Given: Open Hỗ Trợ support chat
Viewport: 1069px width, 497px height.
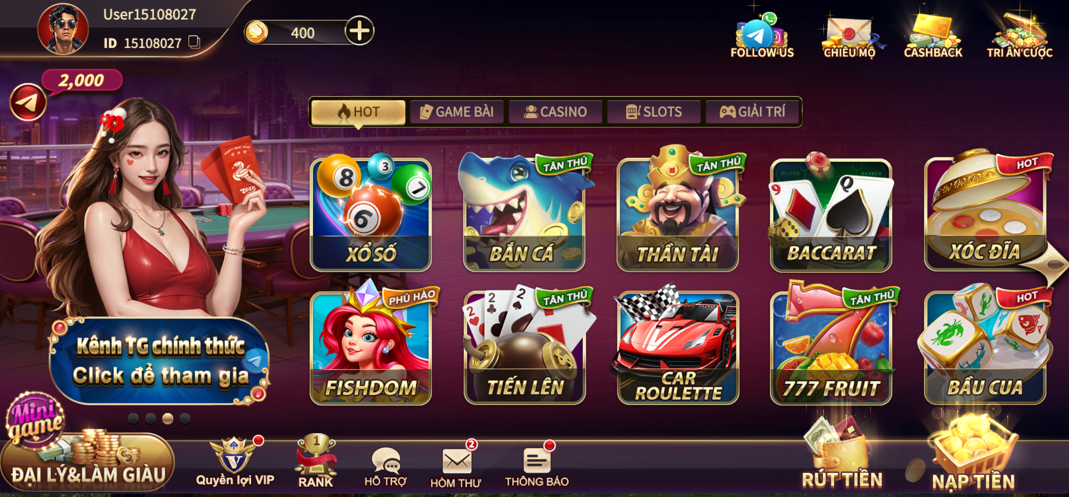Looking at the screenshot, I should tap(385, 467).
